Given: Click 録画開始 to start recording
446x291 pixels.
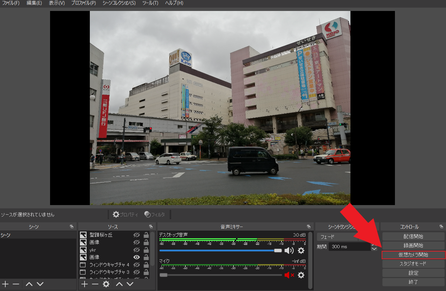Looking at the screenshot, I should coord(413,246).
